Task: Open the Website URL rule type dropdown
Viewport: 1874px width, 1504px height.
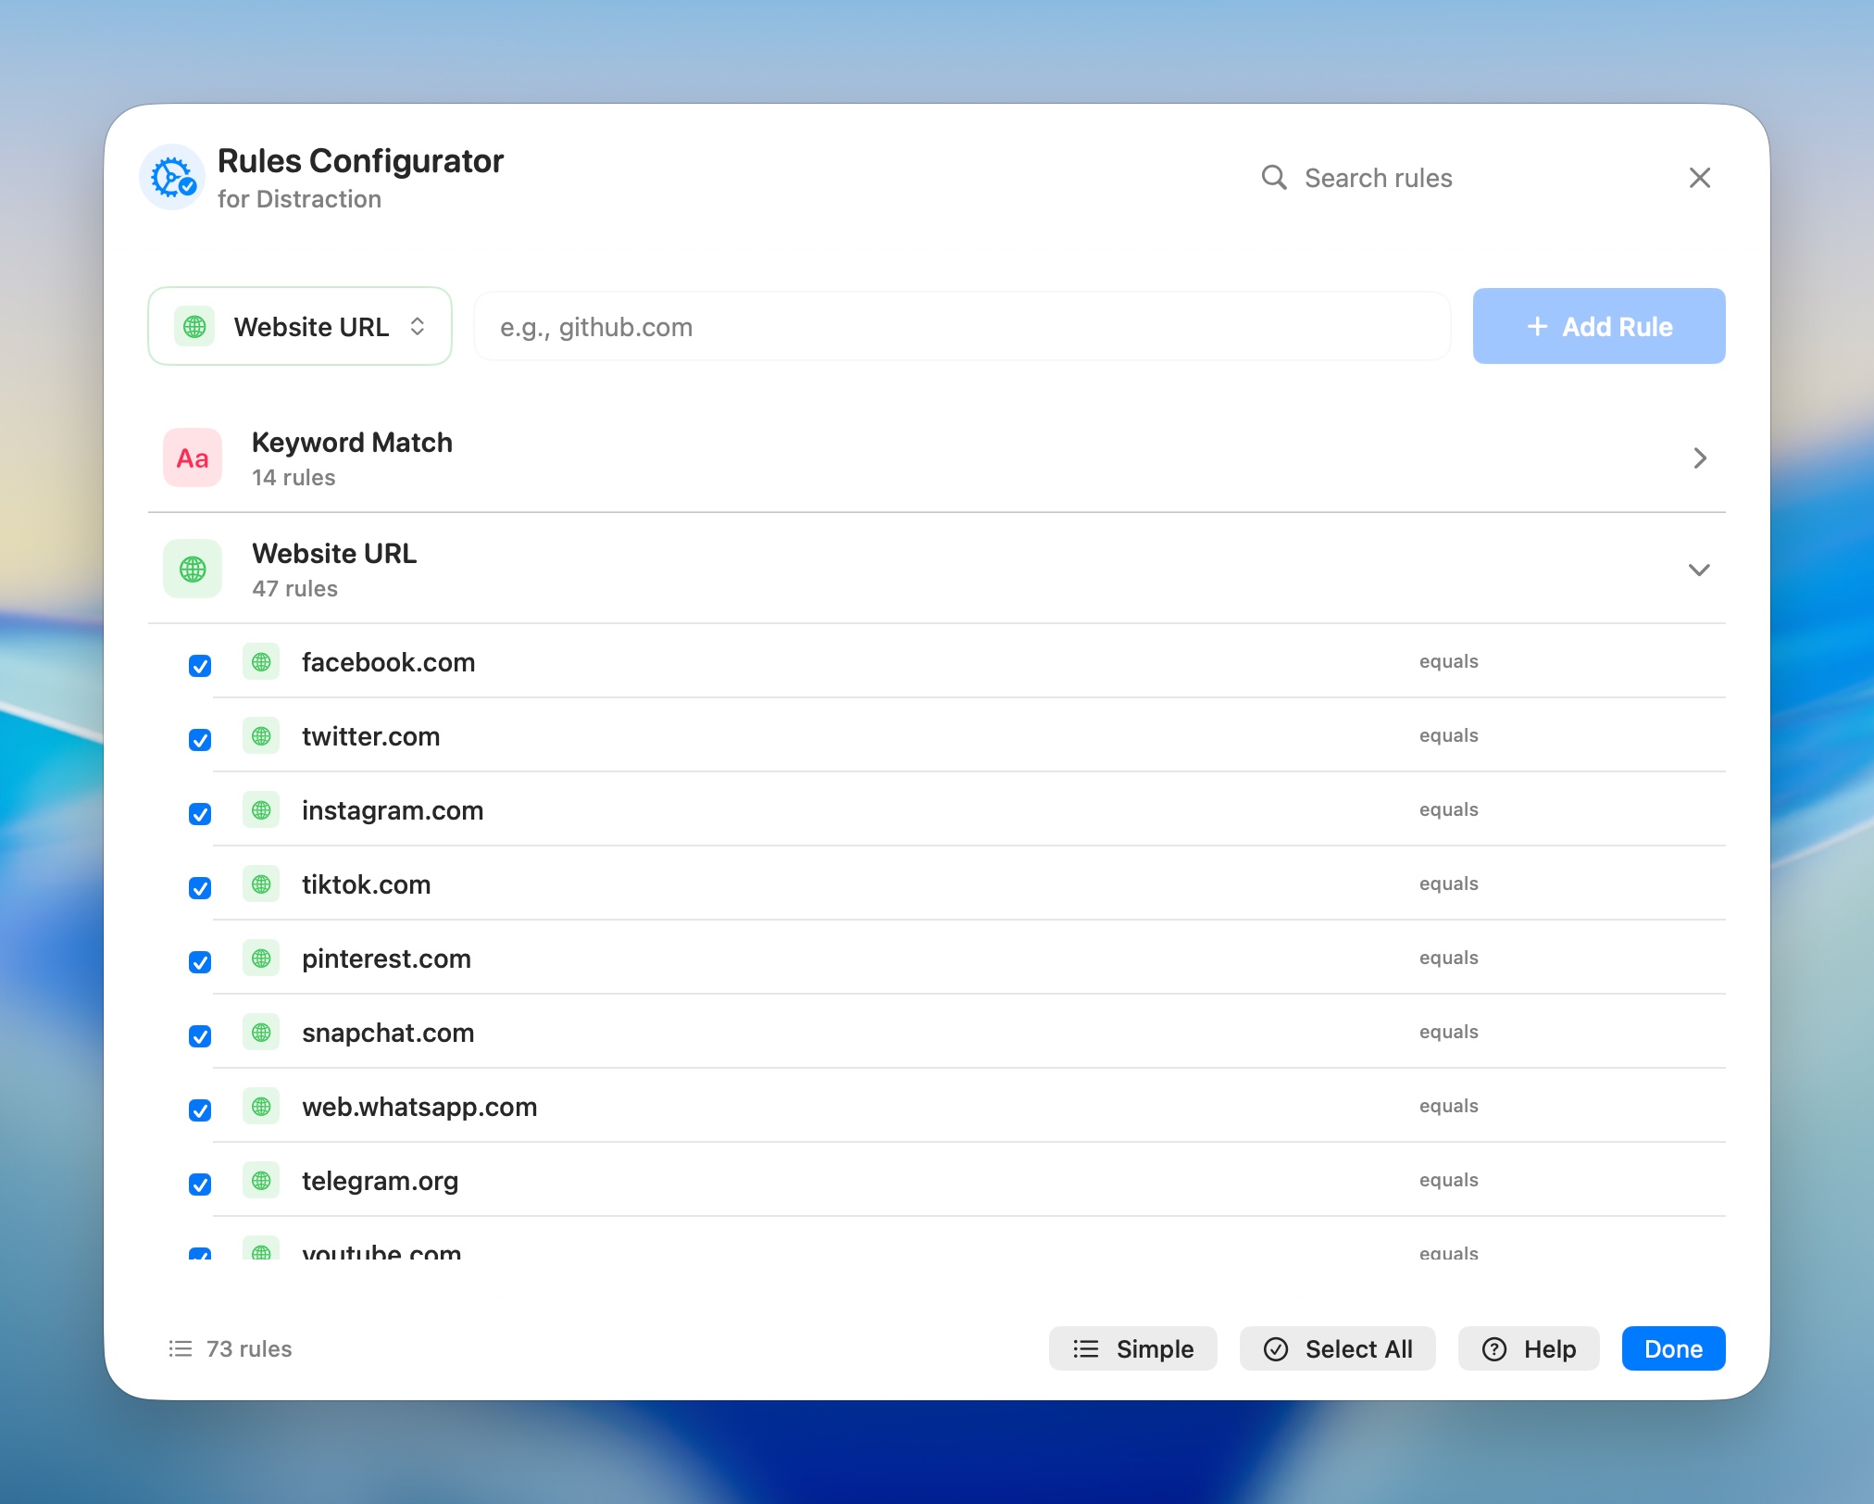Action: coord(300,326)
